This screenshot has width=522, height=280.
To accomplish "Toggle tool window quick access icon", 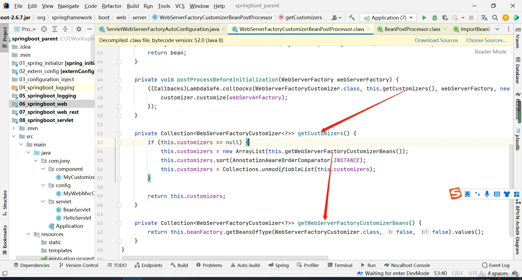I will coord(5,273).
